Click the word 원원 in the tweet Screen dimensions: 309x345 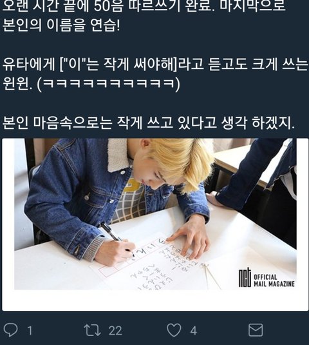pyautogui.click(x=15, y=84)
